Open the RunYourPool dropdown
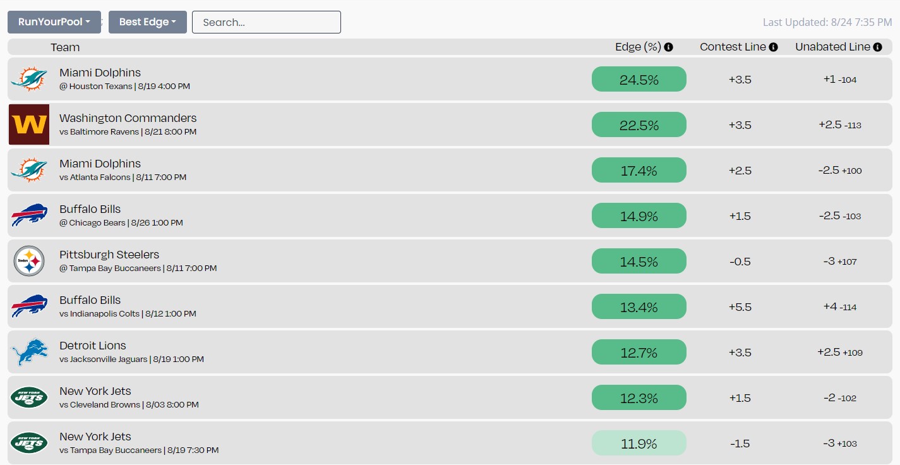This screenshot has height=465, width=900. (54, 22)
